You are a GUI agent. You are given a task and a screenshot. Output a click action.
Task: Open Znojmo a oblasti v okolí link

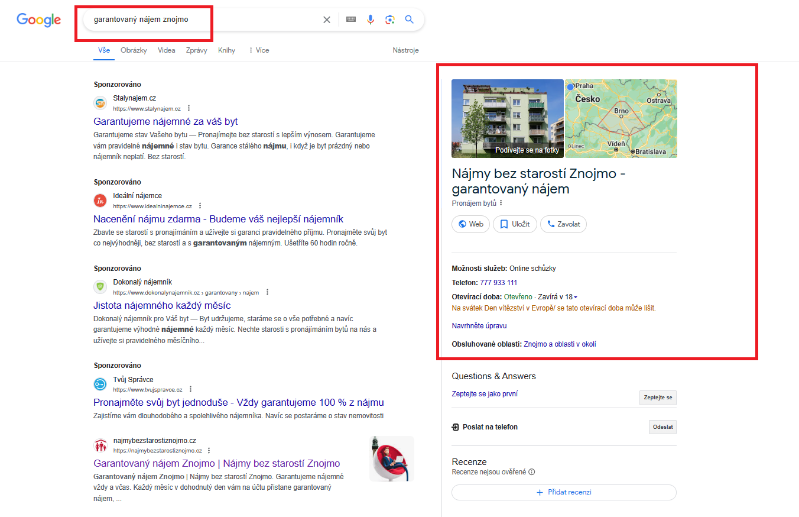[x=560, y=344]
